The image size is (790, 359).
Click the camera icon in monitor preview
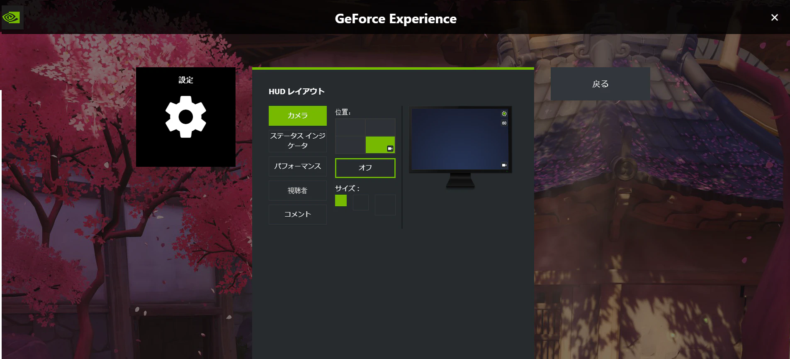coord(504,165)
